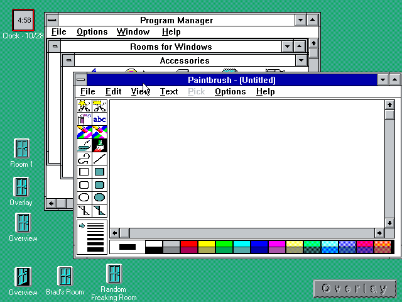The image size is (402, 302).
Task: Open the Random Freaking Room icon
Action: (114, 274)
